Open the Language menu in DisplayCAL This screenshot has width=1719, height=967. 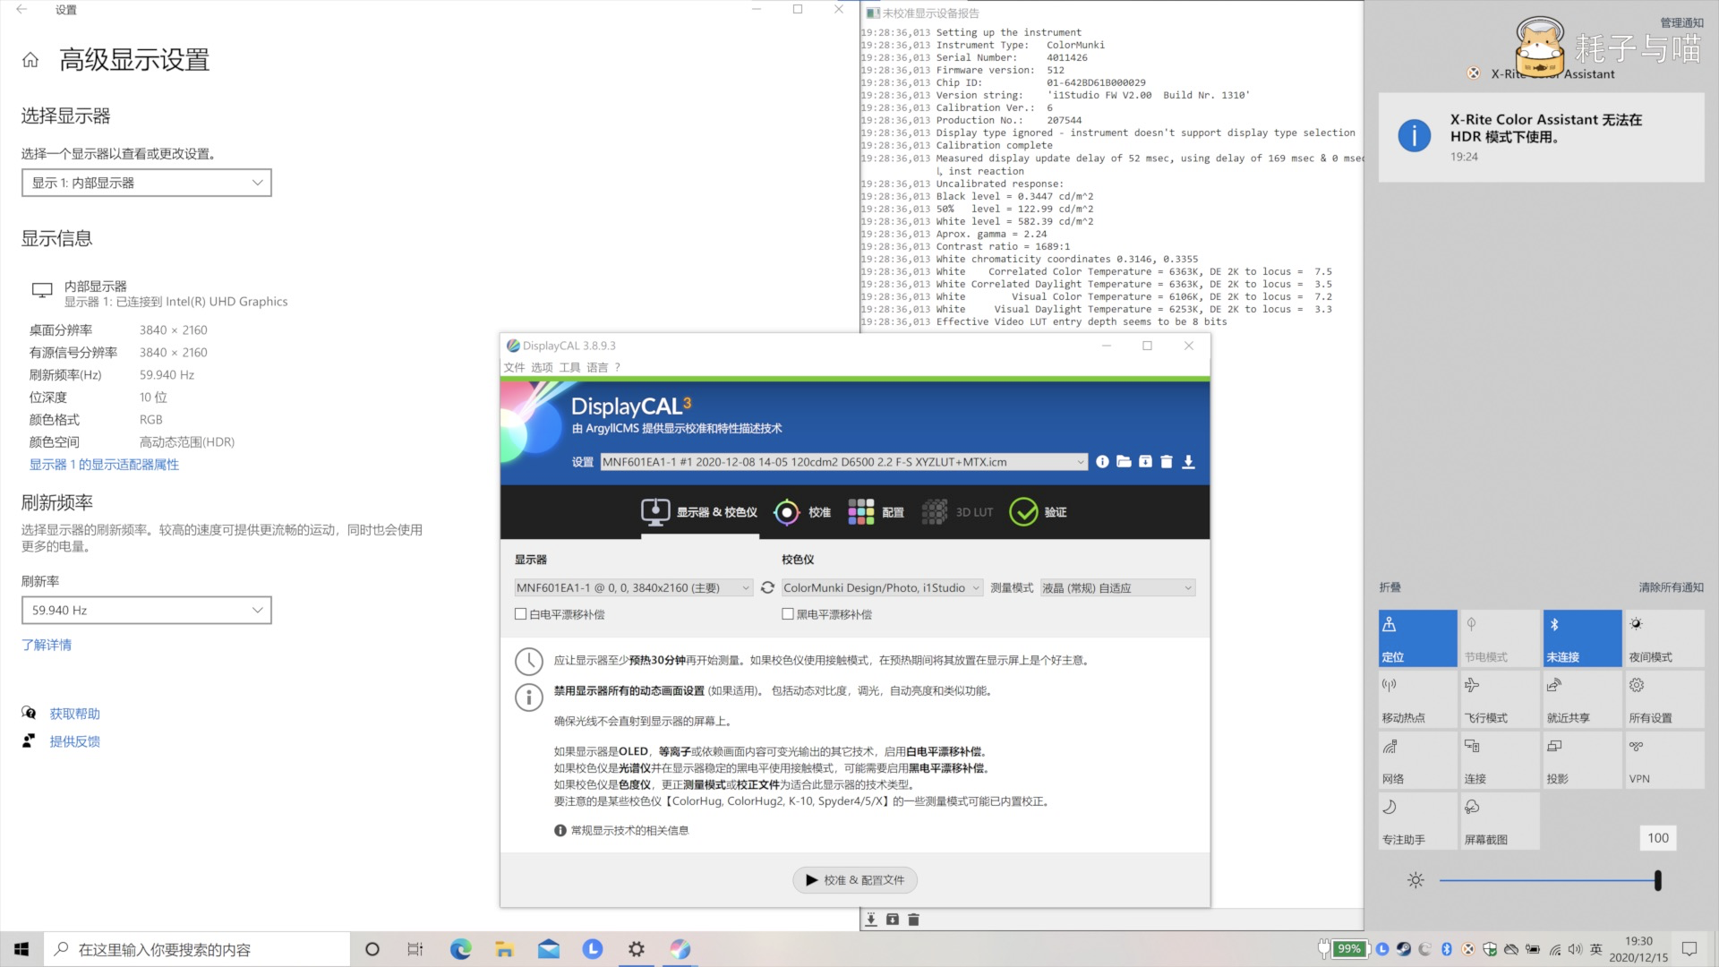597,367
